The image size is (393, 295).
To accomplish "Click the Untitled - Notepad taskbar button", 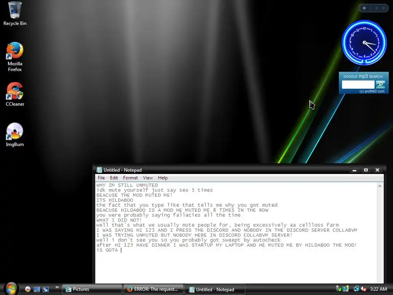I will [x=215, y=290].
